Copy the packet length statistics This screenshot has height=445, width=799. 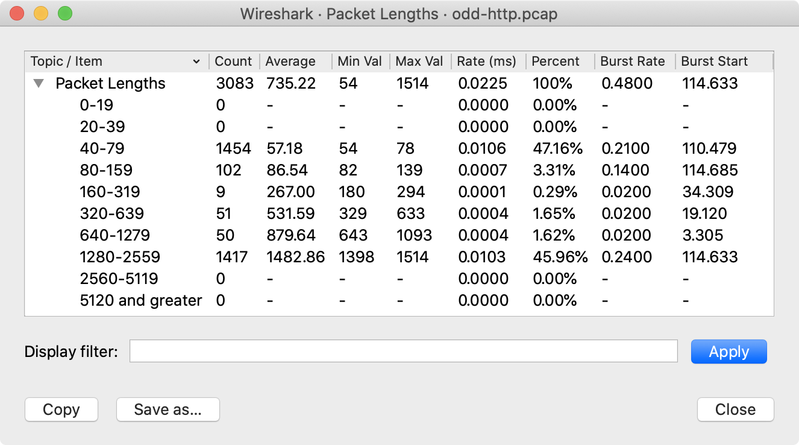(61, 409)
